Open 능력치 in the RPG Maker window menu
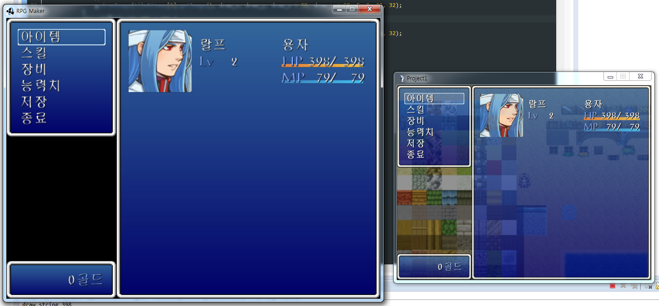The image size is (659, 306). (x=41, y=85)
